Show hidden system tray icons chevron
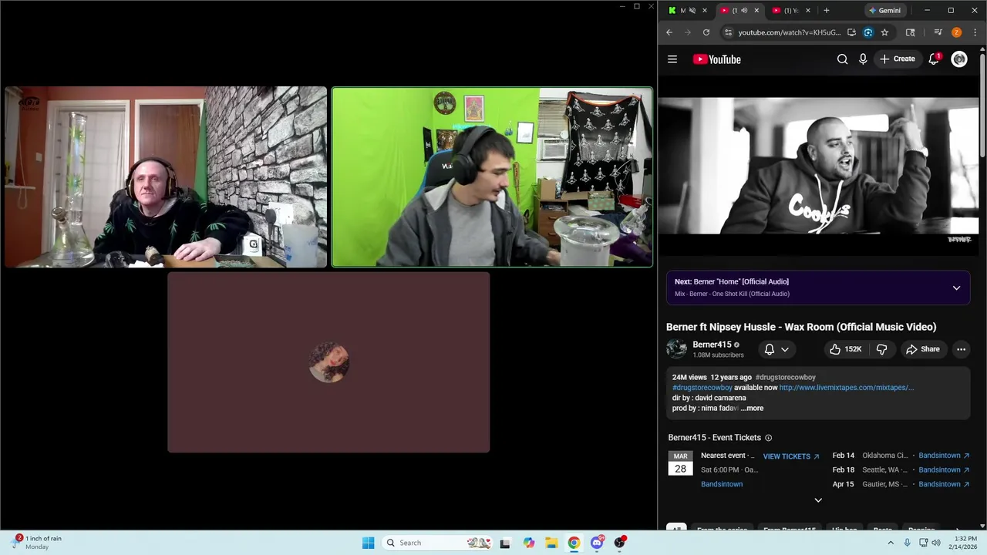 tap(891, 543)
